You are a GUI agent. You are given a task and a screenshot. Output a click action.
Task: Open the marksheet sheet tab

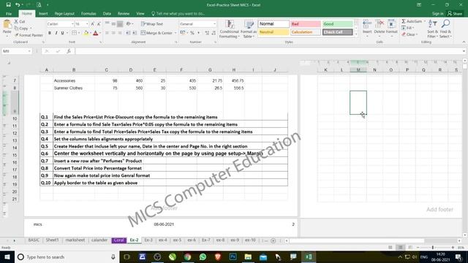(75, 240)
